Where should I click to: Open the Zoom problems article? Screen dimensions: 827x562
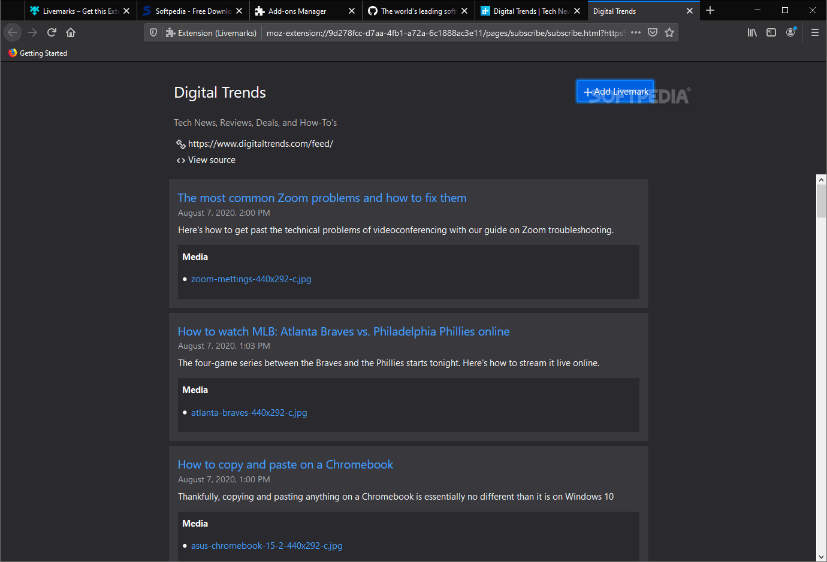(322, 198)
